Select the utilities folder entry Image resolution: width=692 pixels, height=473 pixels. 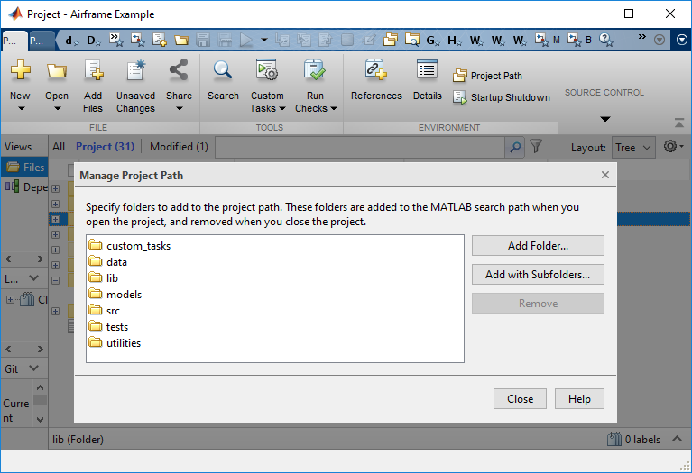coord(123,343)
